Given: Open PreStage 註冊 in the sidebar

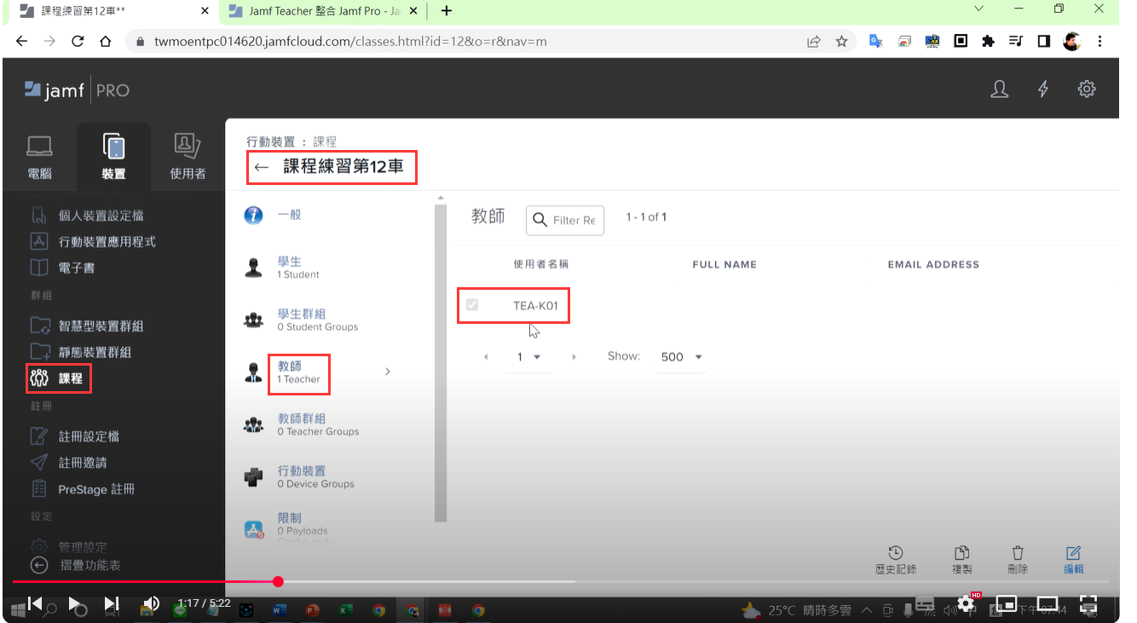Looking at the screenshot, I should pos(95,489).
